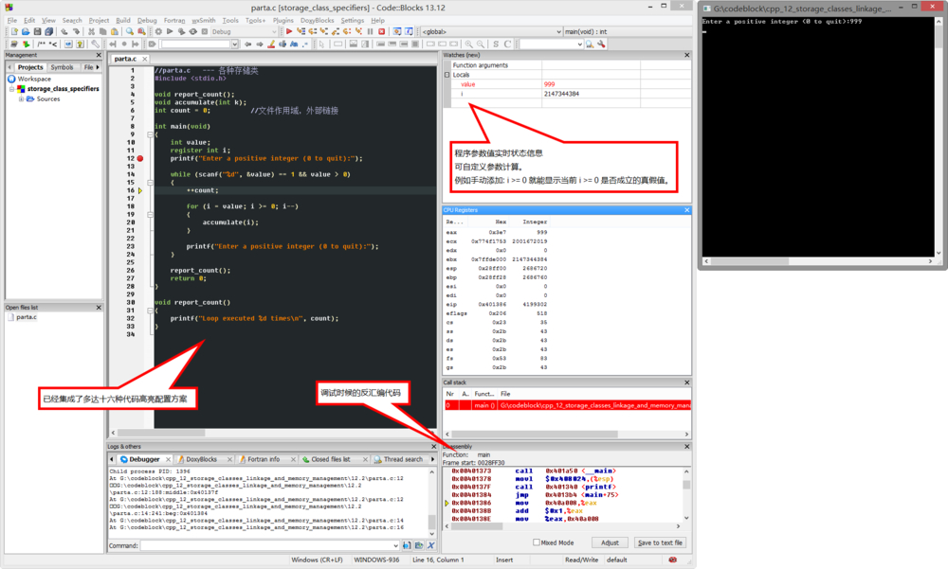Image resolution: width=948 pixels, height=569 pixels.
Task: Click the Adjust button
Action: pyautogui.click(x=610, y=542)
